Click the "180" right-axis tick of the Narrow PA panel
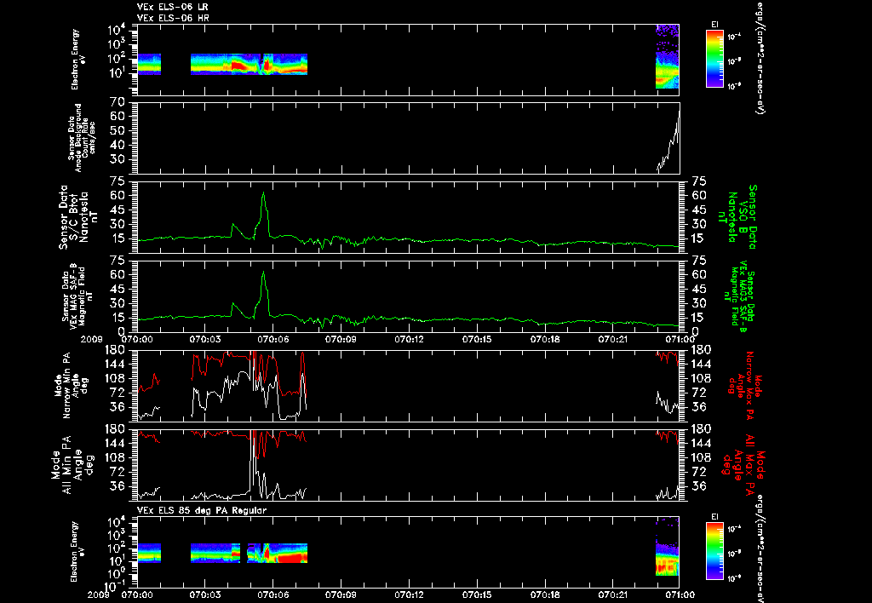Screen dimensions: 872x603 pos(700,349)
